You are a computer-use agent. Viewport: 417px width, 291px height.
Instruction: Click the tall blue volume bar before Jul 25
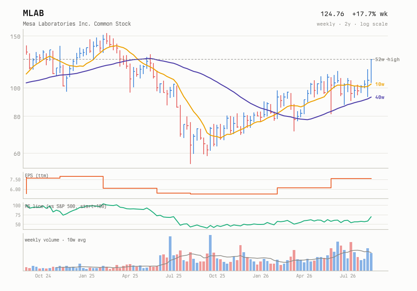pyautogui.click(x=170, y=254)
